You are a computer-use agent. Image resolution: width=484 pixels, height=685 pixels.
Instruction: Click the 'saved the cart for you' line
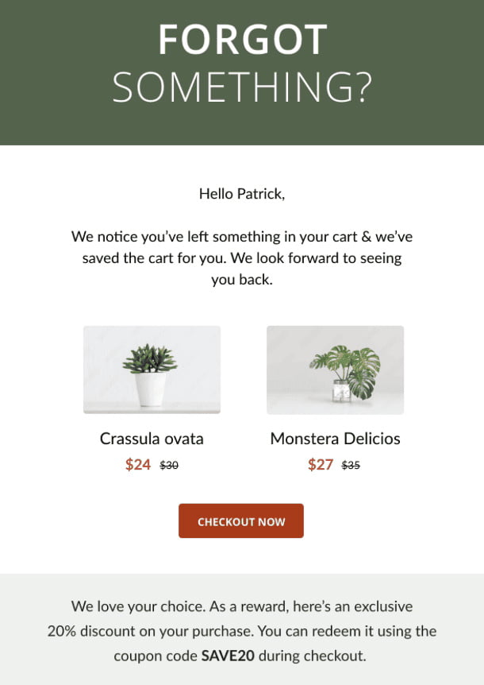(x=242, y=257)
